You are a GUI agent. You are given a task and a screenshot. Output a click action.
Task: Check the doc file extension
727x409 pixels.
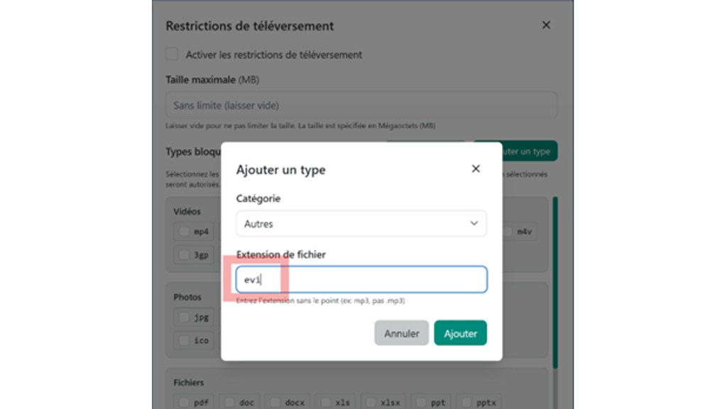point(229,402)
